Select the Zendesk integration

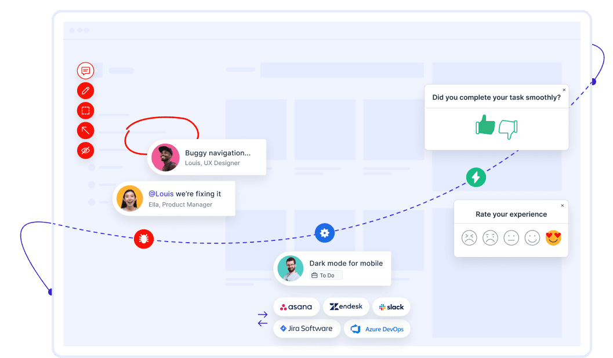346,306
